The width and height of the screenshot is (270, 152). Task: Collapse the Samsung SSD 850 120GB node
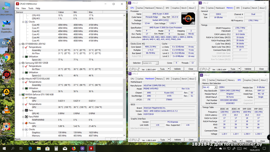coord(20,63)
